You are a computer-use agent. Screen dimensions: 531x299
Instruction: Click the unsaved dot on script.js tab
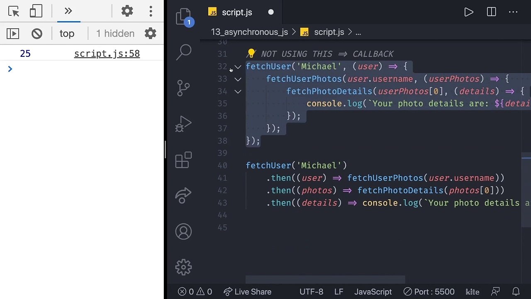click(271, 12)
